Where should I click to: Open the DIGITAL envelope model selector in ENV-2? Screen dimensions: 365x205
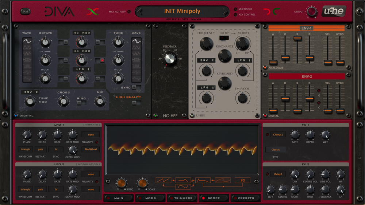click(x=273, y=116)
